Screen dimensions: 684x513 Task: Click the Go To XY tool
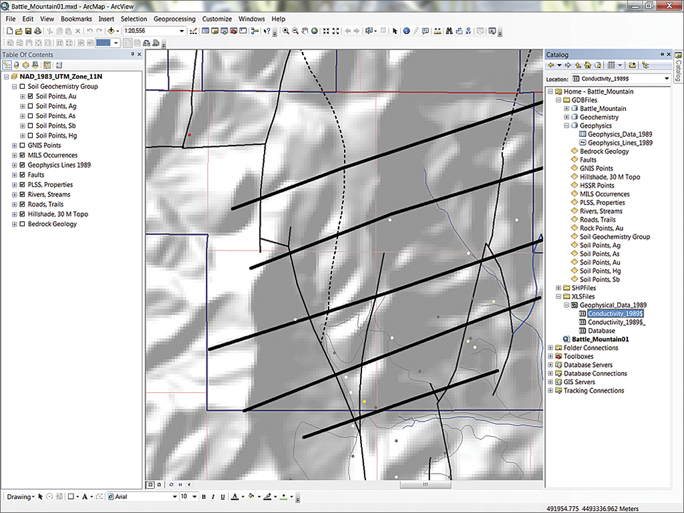pyautogui.click(x=468, y=31)
